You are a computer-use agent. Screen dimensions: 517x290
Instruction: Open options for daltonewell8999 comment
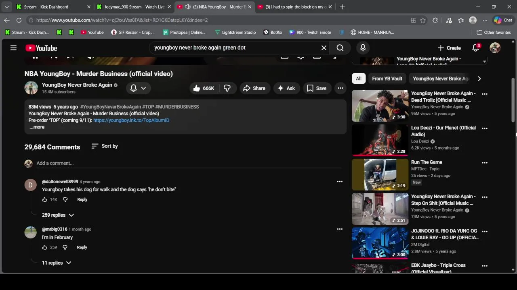pyautogui.click(x=340, y=182)
